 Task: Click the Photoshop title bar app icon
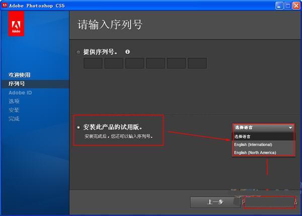pos(5,6)
